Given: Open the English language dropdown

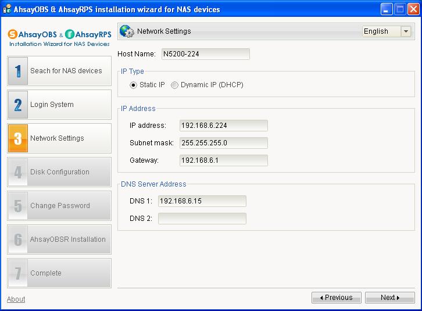Looking at the screenshot, I should click(387, 31).
